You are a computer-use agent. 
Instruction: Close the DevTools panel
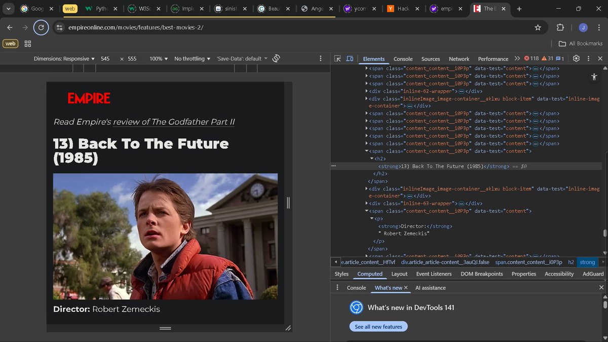tap(600, 59)
